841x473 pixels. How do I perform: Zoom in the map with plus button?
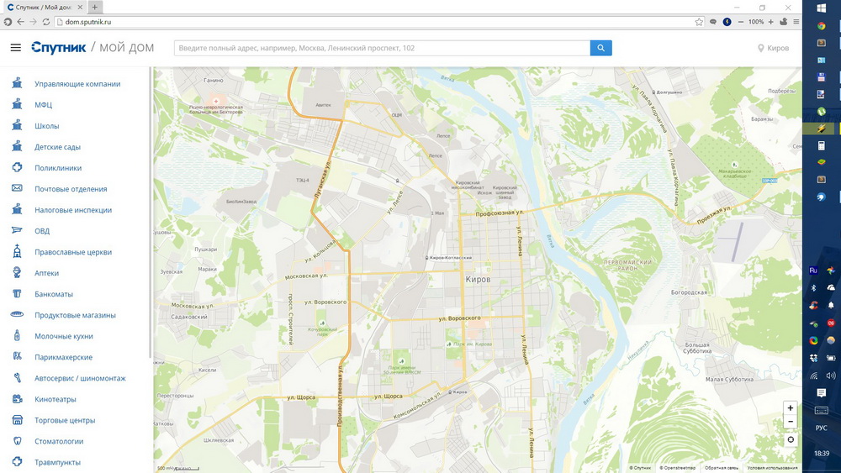(x=790, y=407)
